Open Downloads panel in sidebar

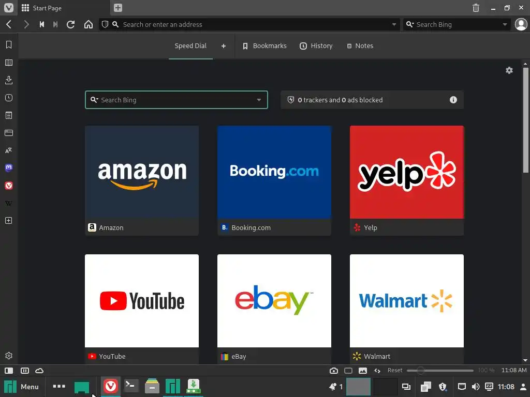pyautogui.click(x=9, y=80)
